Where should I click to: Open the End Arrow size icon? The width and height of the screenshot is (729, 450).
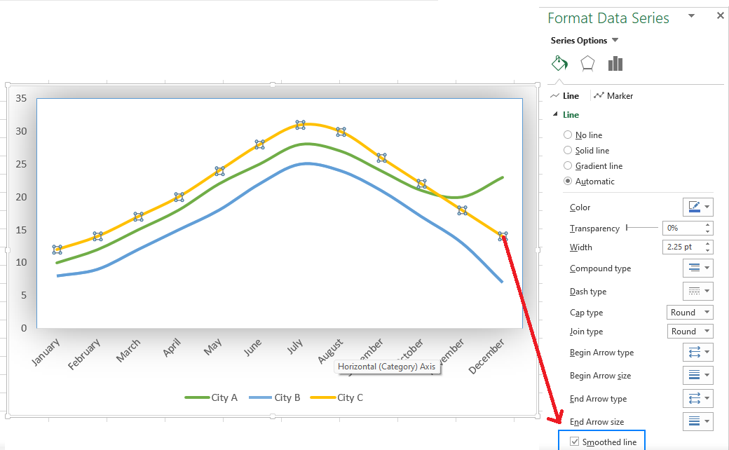click(x=697, y=421)
